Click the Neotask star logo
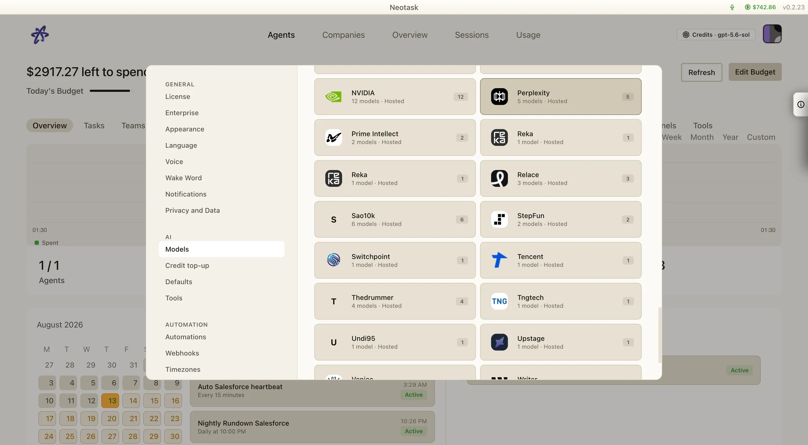The height and width of the screenshot is (445, 808). point(40,35)
